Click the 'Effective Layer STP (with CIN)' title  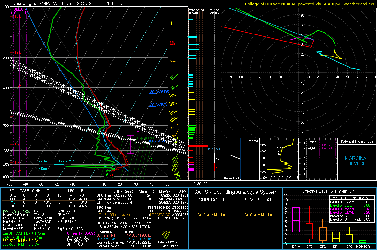(329, 191)
